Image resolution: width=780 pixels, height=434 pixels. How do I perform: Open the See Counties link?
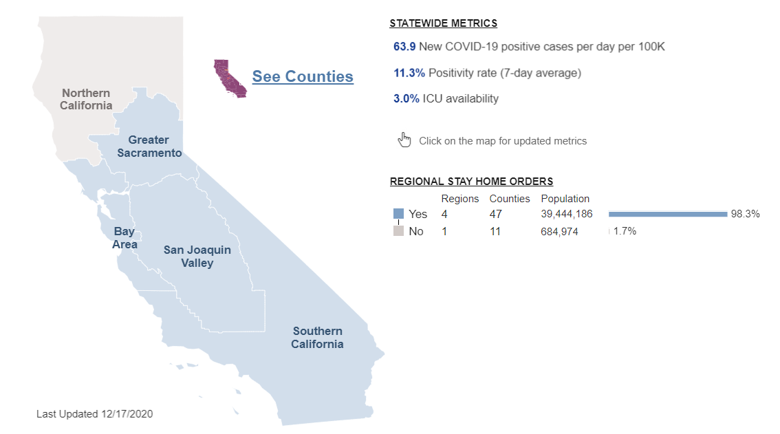tap(303, 76)
